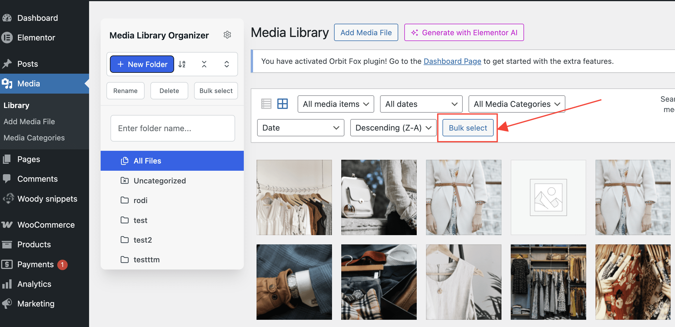Toggle folder Bulk select in organizer panel
Image resolution: width=675 pixels, height=327 pixels.
pyautogui.click(x=216, y=91)
